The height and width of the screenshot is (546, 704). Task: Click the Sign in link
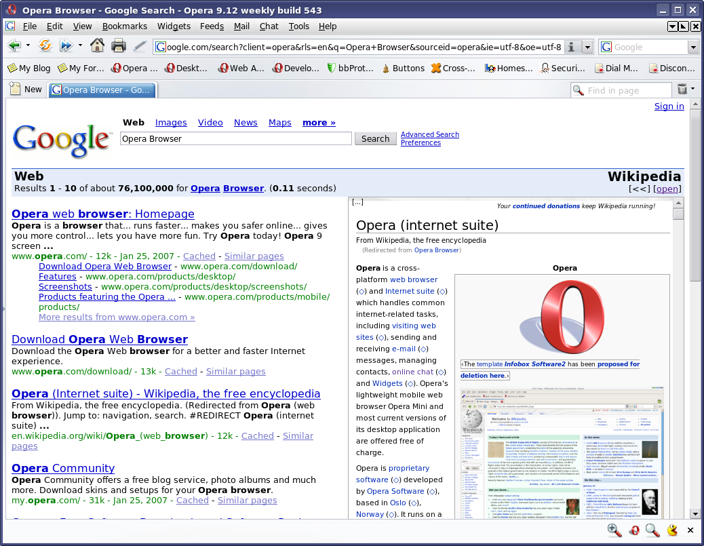coord(669,106)
